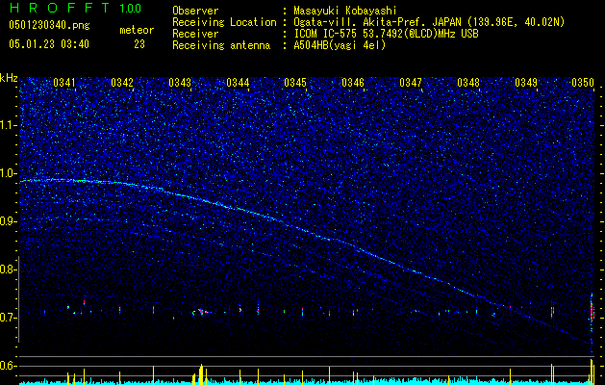The width and height of the screenshot is (605, 385).
Task: Click the Receiving Location label
Action: pos(224,22)
